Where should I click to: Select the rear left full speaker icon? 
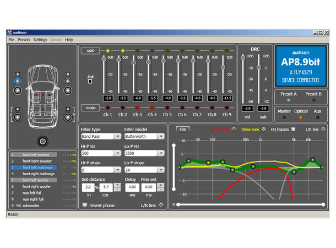[18, 117]
